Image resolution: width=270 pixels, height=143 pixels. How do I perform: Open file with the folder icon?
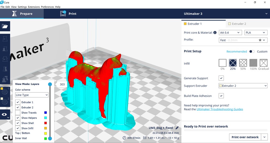(x=5, y=26)
